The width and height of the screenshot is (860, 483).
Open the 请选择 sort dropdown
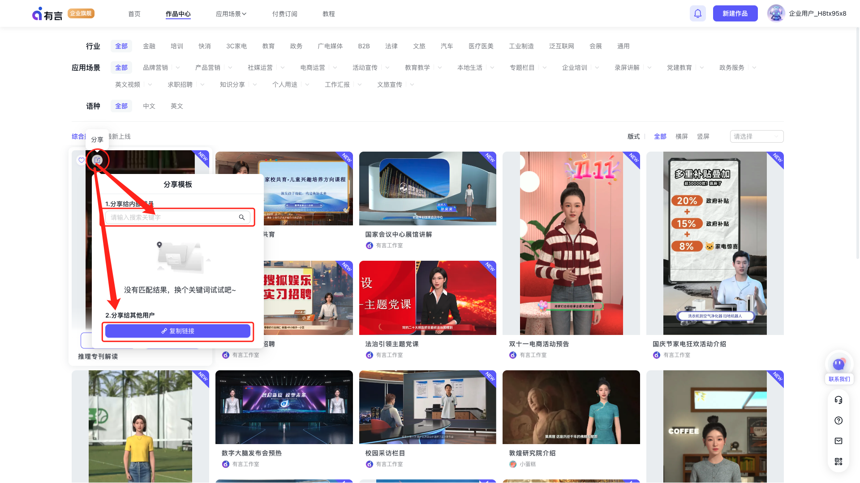pyautogui.click(x=757, y=136)
